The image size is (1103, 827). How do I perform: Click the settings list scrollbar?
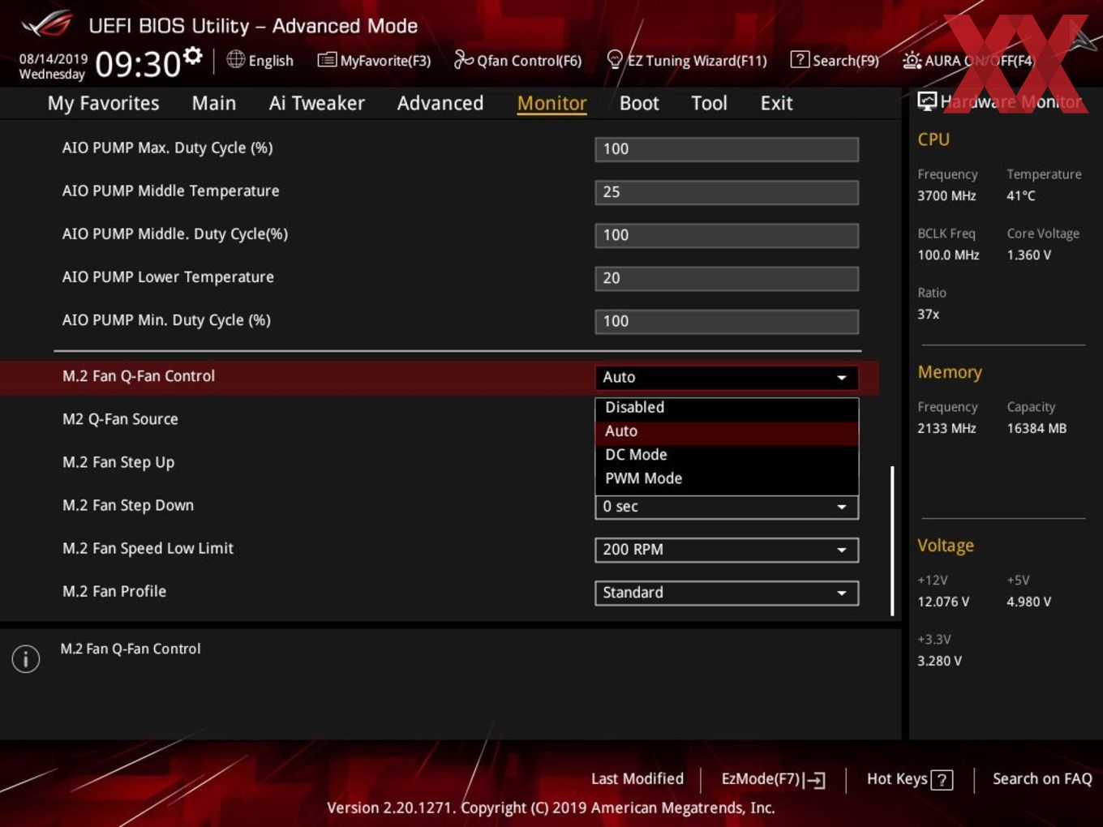(x=892, y=541)
